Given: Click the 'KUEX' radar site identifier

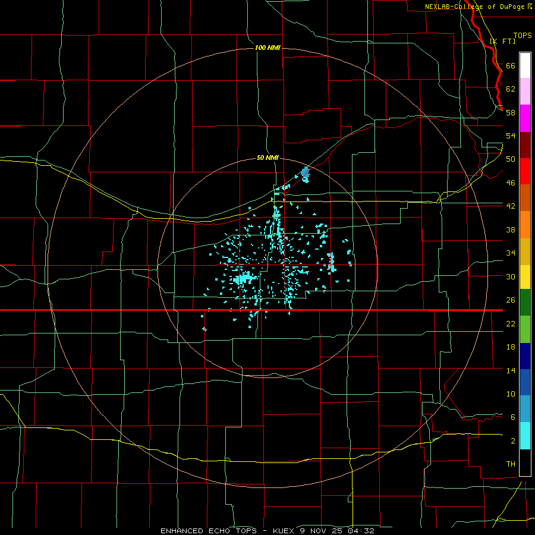Looking at the screenshot, I should (283, 531).
